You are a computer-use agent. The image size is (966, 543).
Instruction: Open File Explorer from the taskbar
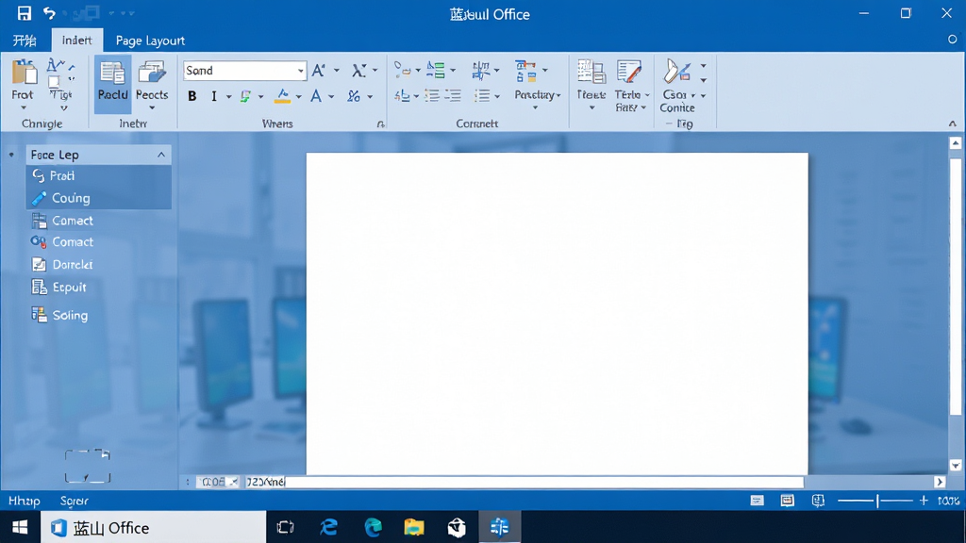[414, 528]
